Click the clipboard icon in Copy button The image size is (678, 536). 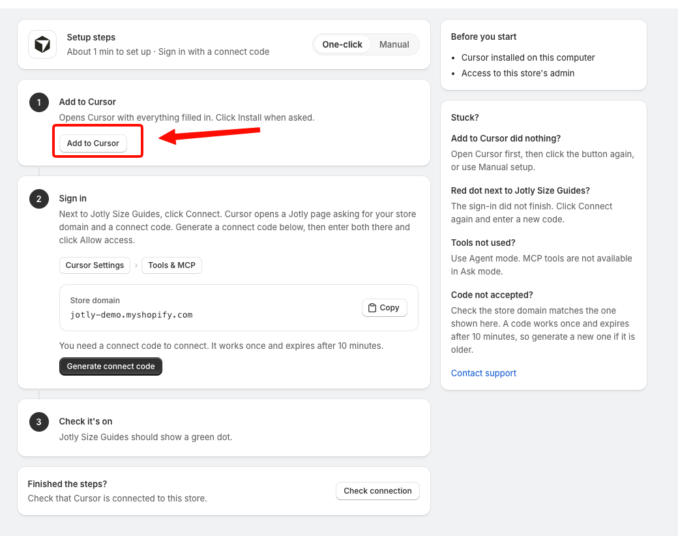coord(372,308)
